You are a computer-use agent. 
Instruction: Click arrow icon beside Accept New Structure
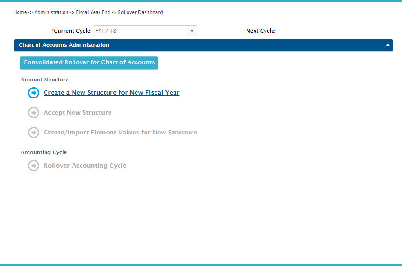(34, 113)
